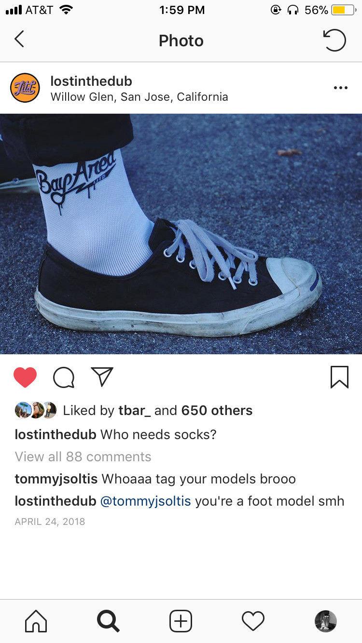The width and height of the screenshot is (362, 643).
Task: Open the three-dot post options menu
Action: [340, 88]
